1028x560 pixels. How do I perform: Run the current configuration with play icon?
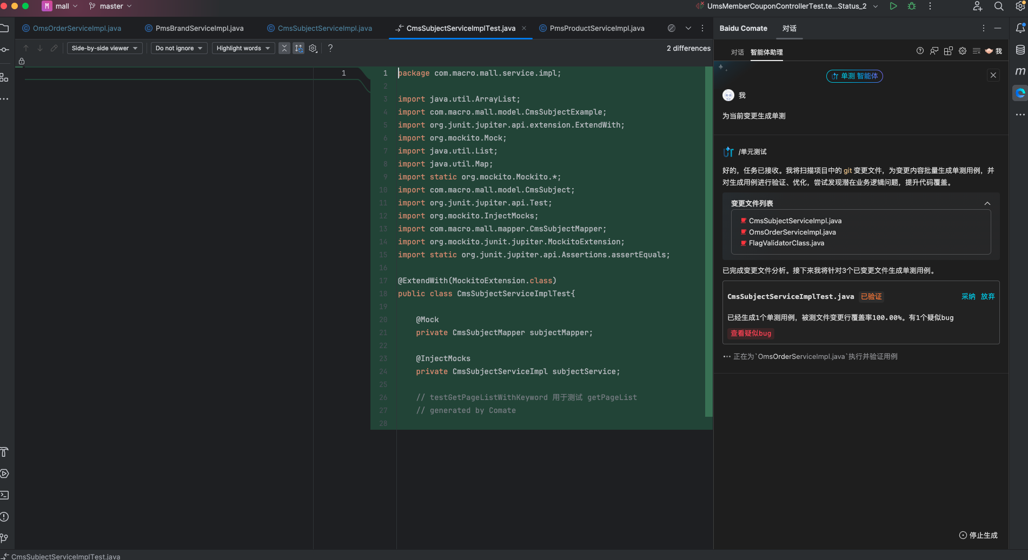[x=893, y=6]
